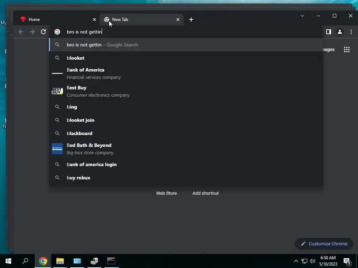Viewport: 358px width, 268px height.
Task: Open the side panel icon
Action: coord(329,32)
